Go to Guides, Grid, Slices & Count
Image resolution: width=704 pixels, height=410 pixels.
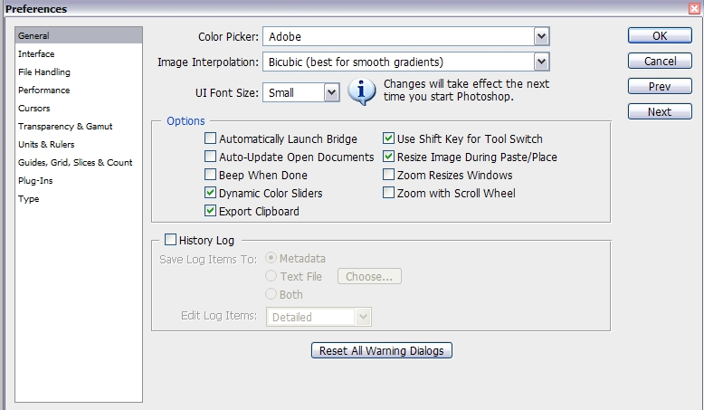75,163
